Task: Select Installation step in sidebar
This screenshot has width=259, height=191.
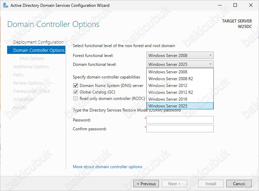Action: point(23,99)
